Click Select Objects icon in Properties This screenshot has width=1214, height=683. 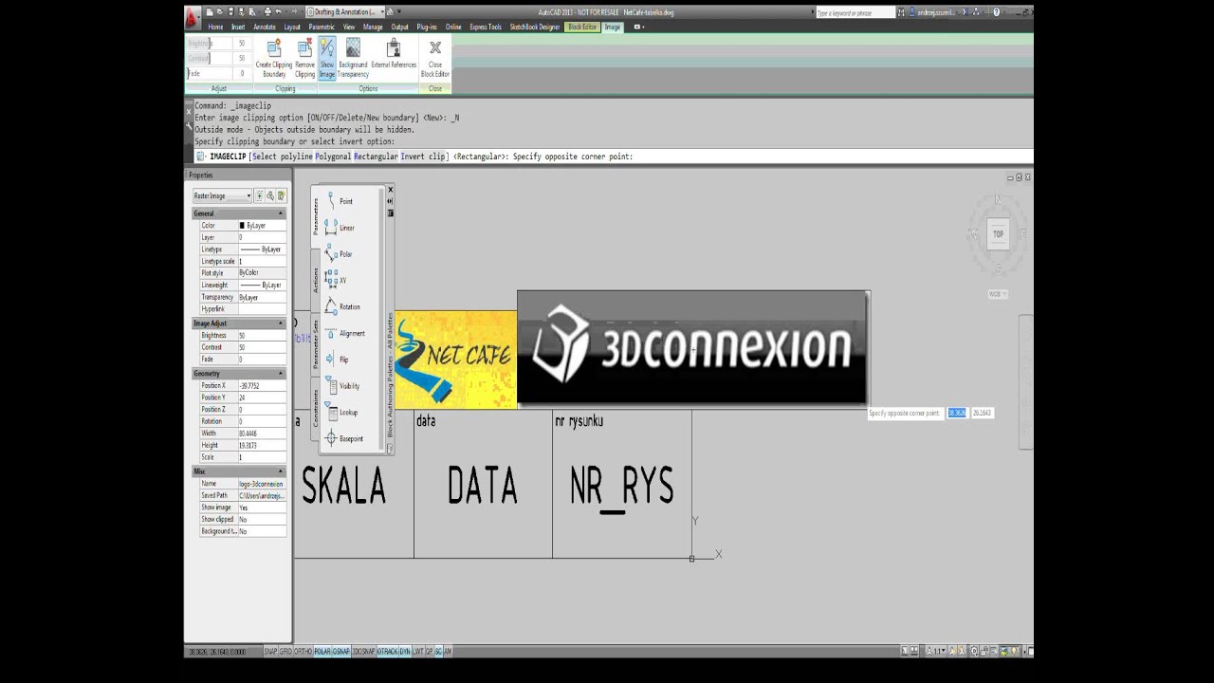(270, 195)
